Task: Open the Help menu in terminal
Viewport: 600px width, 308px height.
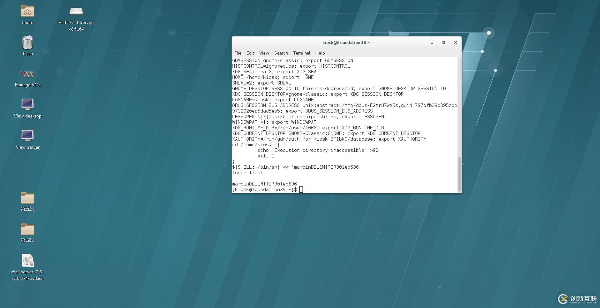Action: point(320,53)
